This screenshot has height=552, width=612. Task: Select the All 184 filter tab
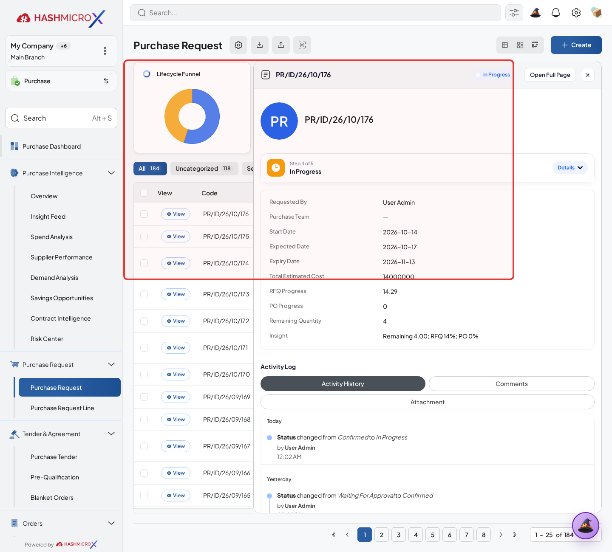coord(150,169)
